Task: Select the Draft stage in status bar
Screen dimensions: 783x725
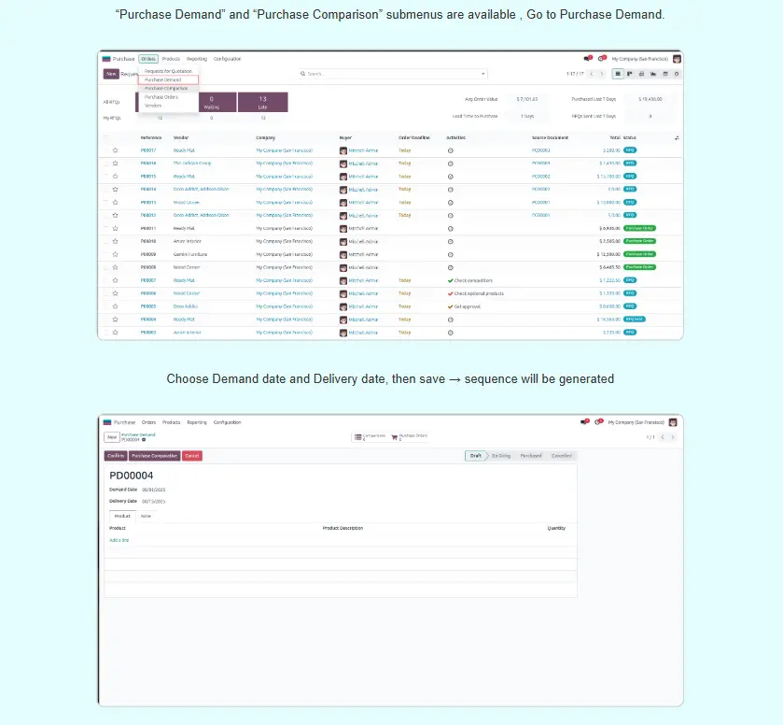Action: click(x=476, y=455)
